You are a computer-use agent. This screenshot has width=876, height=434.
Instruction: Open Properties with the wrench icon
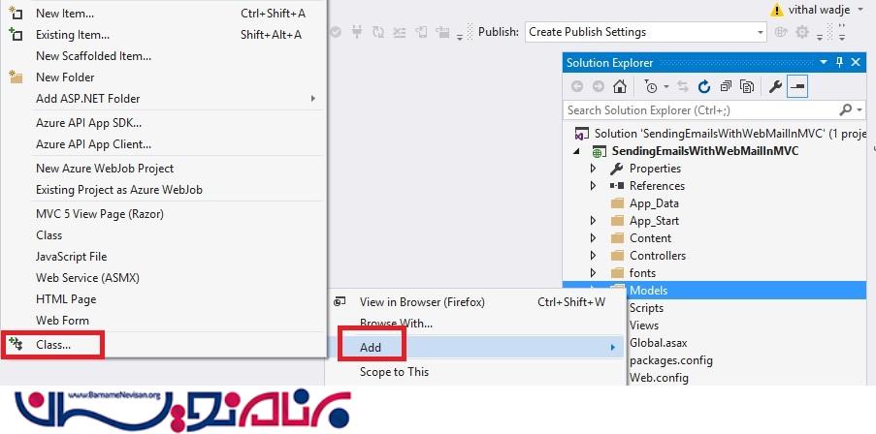(x=775, y=86)
